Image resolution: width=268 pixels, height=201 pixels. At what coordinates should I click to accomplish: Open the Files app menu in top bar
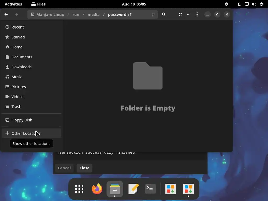(38, 4)
